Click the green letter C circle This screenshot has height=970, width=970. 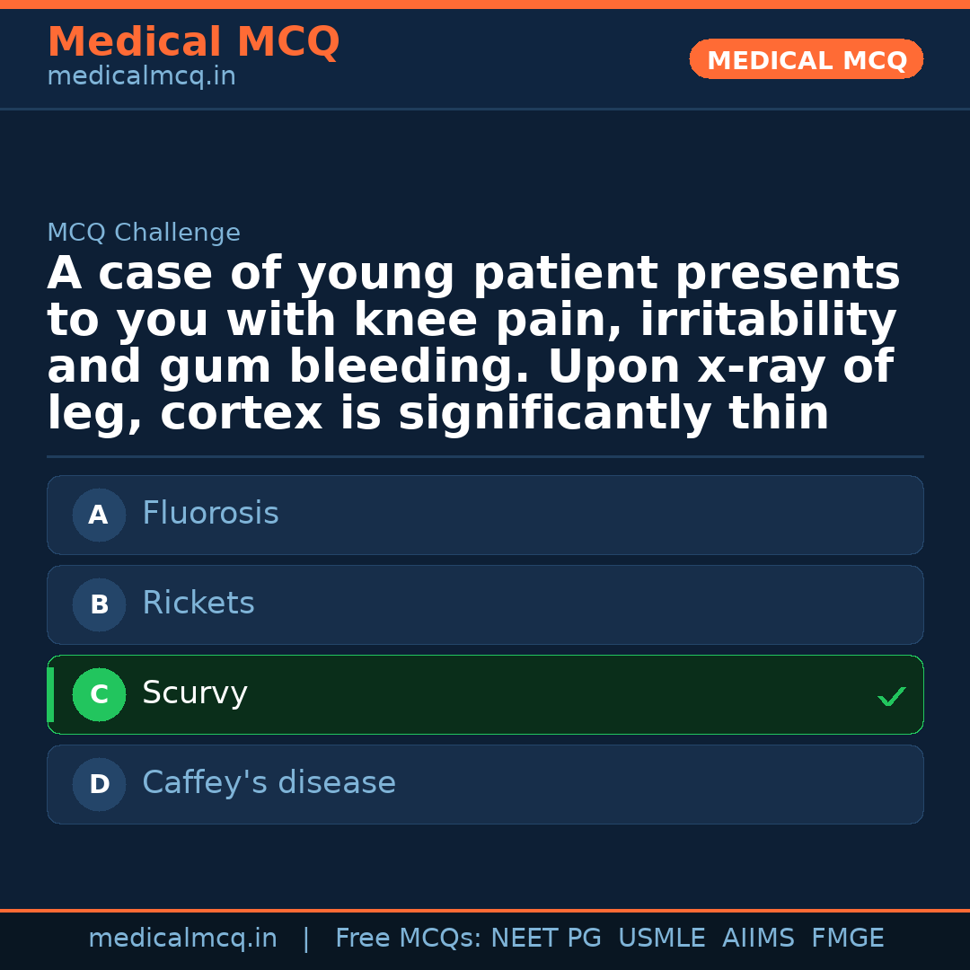99,695
